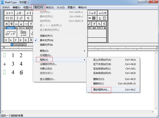Choose 删除列(C) in matrix submenu
Viewport: 159px width, 118px height.
[113, 83]
